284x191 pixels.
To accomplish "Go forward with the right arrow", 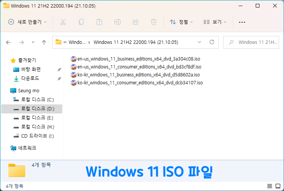I will coord(22,42).
